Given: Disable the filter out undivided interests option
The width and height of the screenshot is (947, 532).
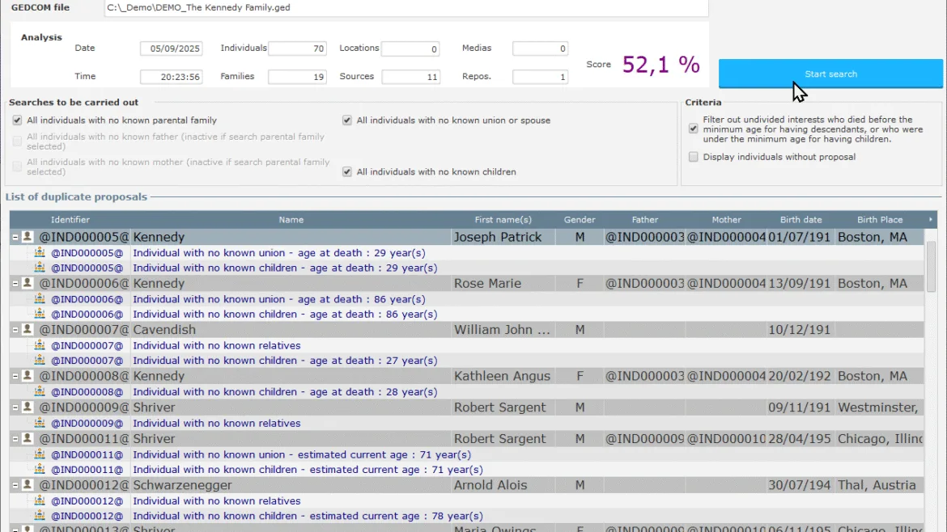Looking at the screenshot, I should tap(693, 128).
